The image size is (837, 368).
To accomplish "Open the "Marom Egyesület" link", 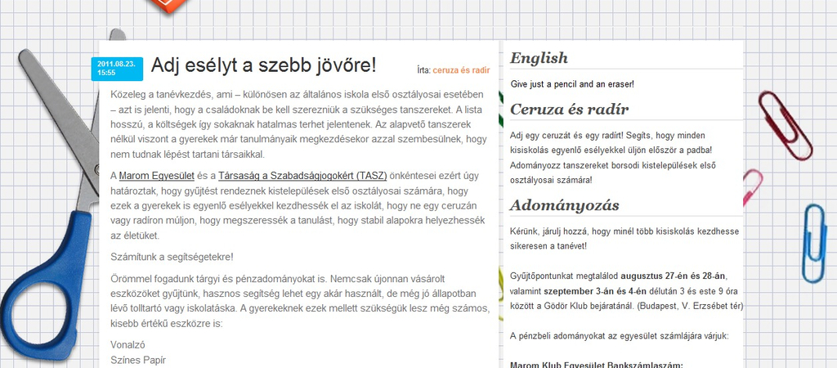I will tap(156, 175).
